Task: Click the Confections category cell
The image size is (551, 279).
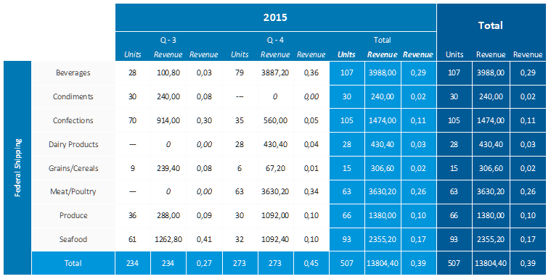Action: pyautogui.click(x=73, y=120)
